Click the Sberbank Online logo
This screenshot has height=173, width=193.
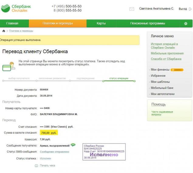(16, 8)
